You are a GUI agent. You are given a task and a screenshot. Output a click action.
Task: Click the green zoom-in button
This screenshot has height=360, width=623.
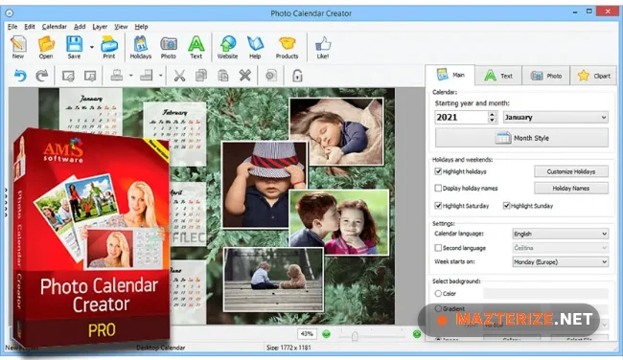point(417,334)
